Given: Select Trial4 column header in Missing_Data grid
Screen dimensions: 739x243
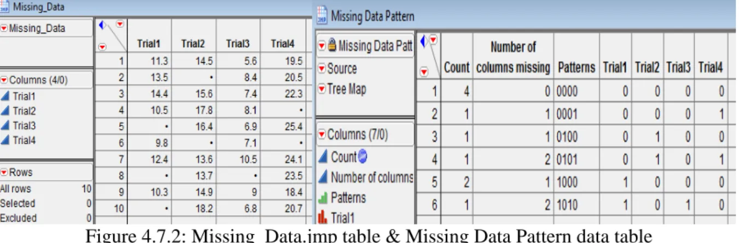Looking at the screenshot, I should [x=282, y=44].
